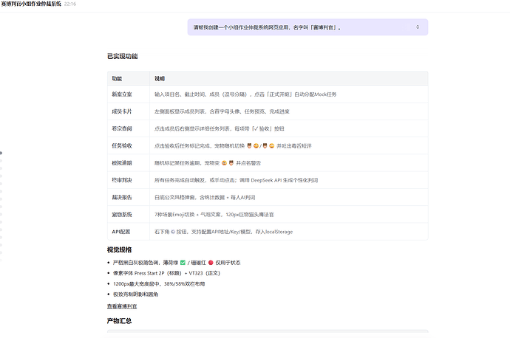510x338 pixels.
Task: Open the 查看赛博判官 link
Action: pyautogui.click(x=122, y=306)
